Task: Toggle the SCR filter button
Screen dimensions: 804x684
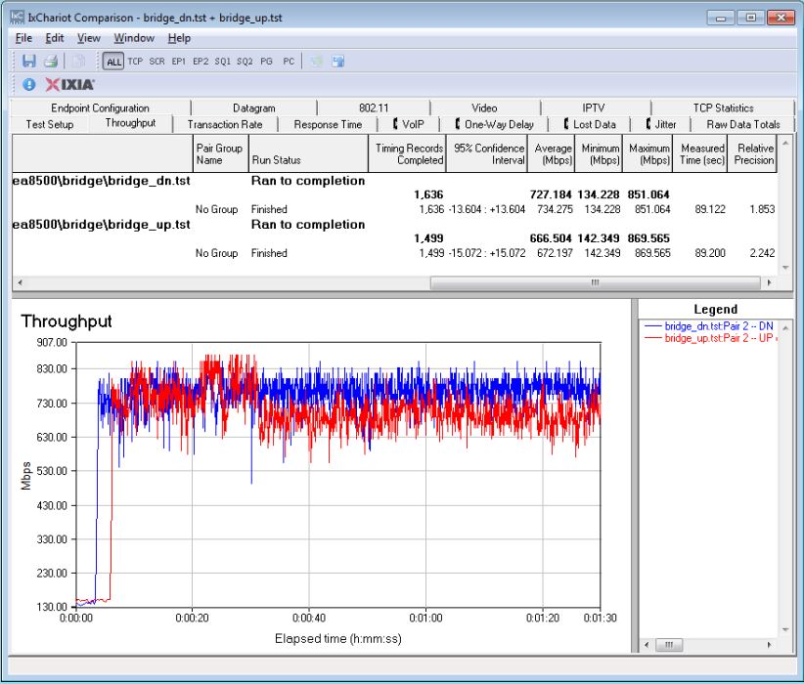Action: 156,62
